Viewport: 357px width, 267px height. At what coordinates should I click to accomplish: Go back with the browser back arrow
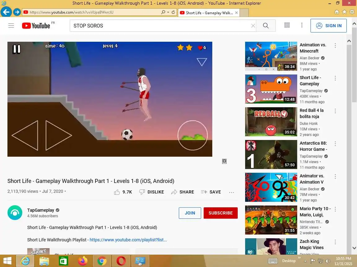pyautogui.click(x=6, y=12)
